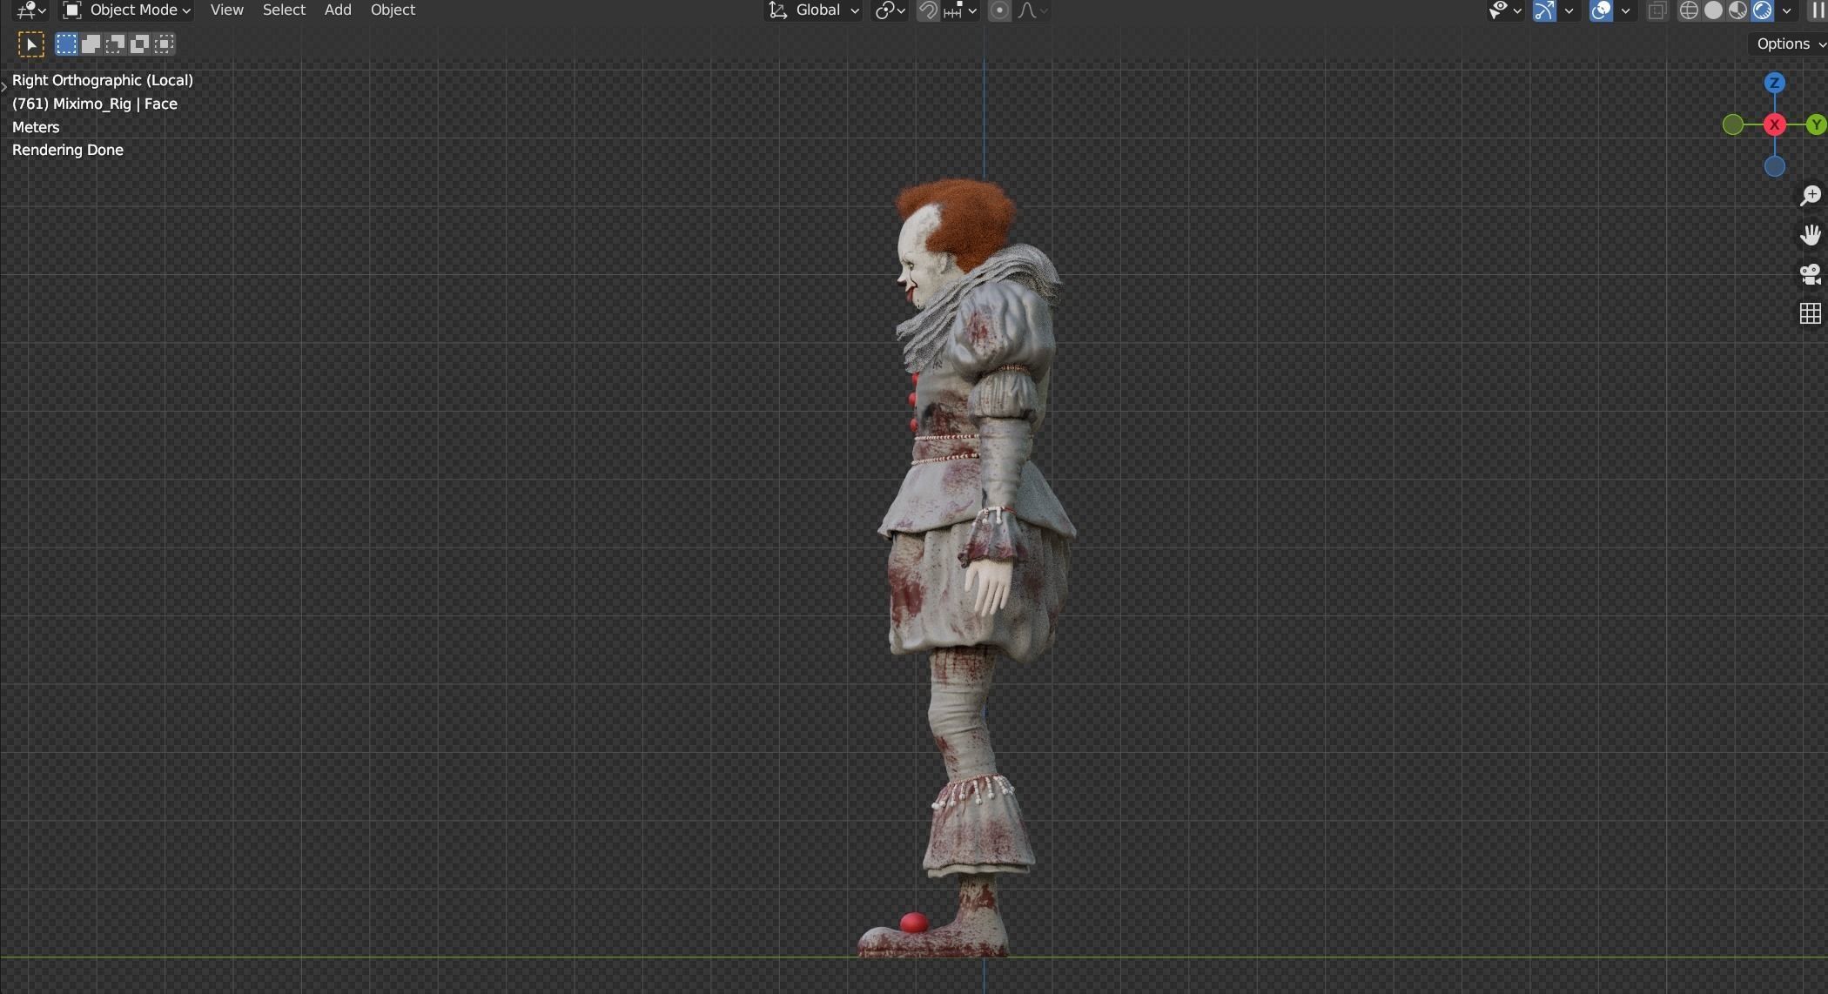The width and height of the screenshot is (1828, 994).
Task: Open the editor type selector
Action: pyautogui.click(x=31, y=10)
